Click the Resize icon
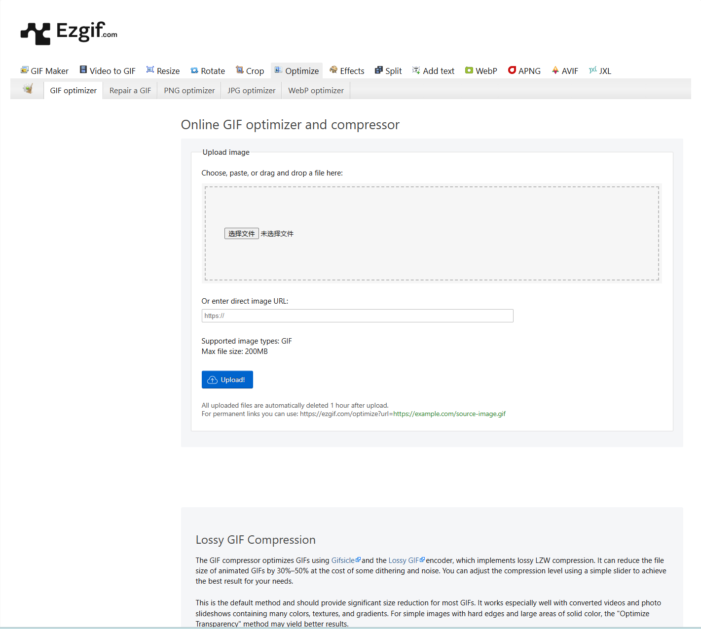Screen dimensions: 701x629 (150, 70)
